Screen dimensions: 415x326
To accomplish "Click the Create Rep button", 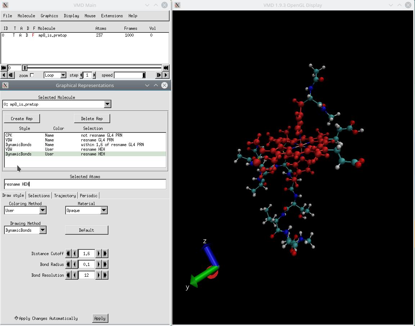I will (22, 118).
